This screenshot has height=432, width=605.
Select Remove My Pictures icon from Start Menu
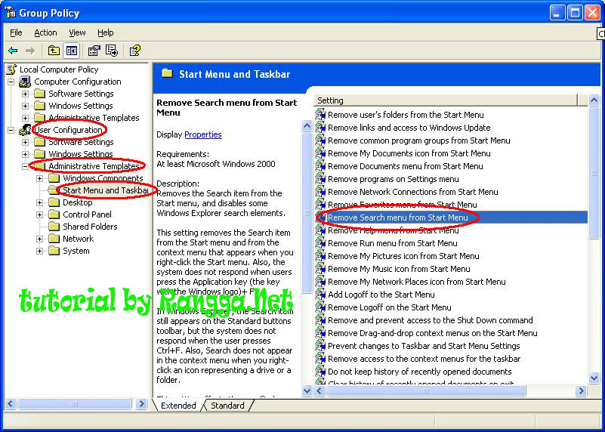(403, 256)
